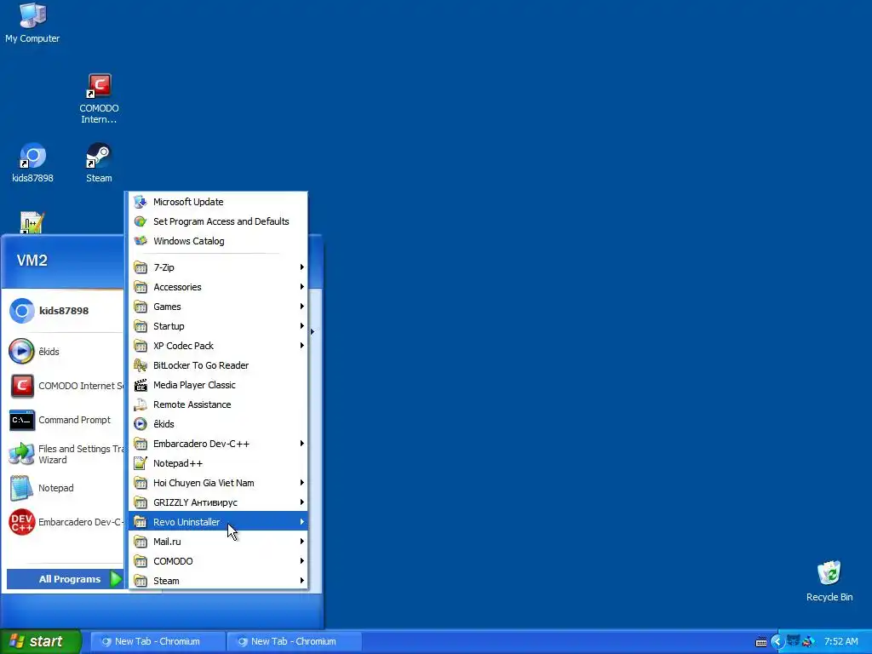Click Embarcadero Dev-C++ icon in Start menu

pyautogui.click(x=21, y=522)
